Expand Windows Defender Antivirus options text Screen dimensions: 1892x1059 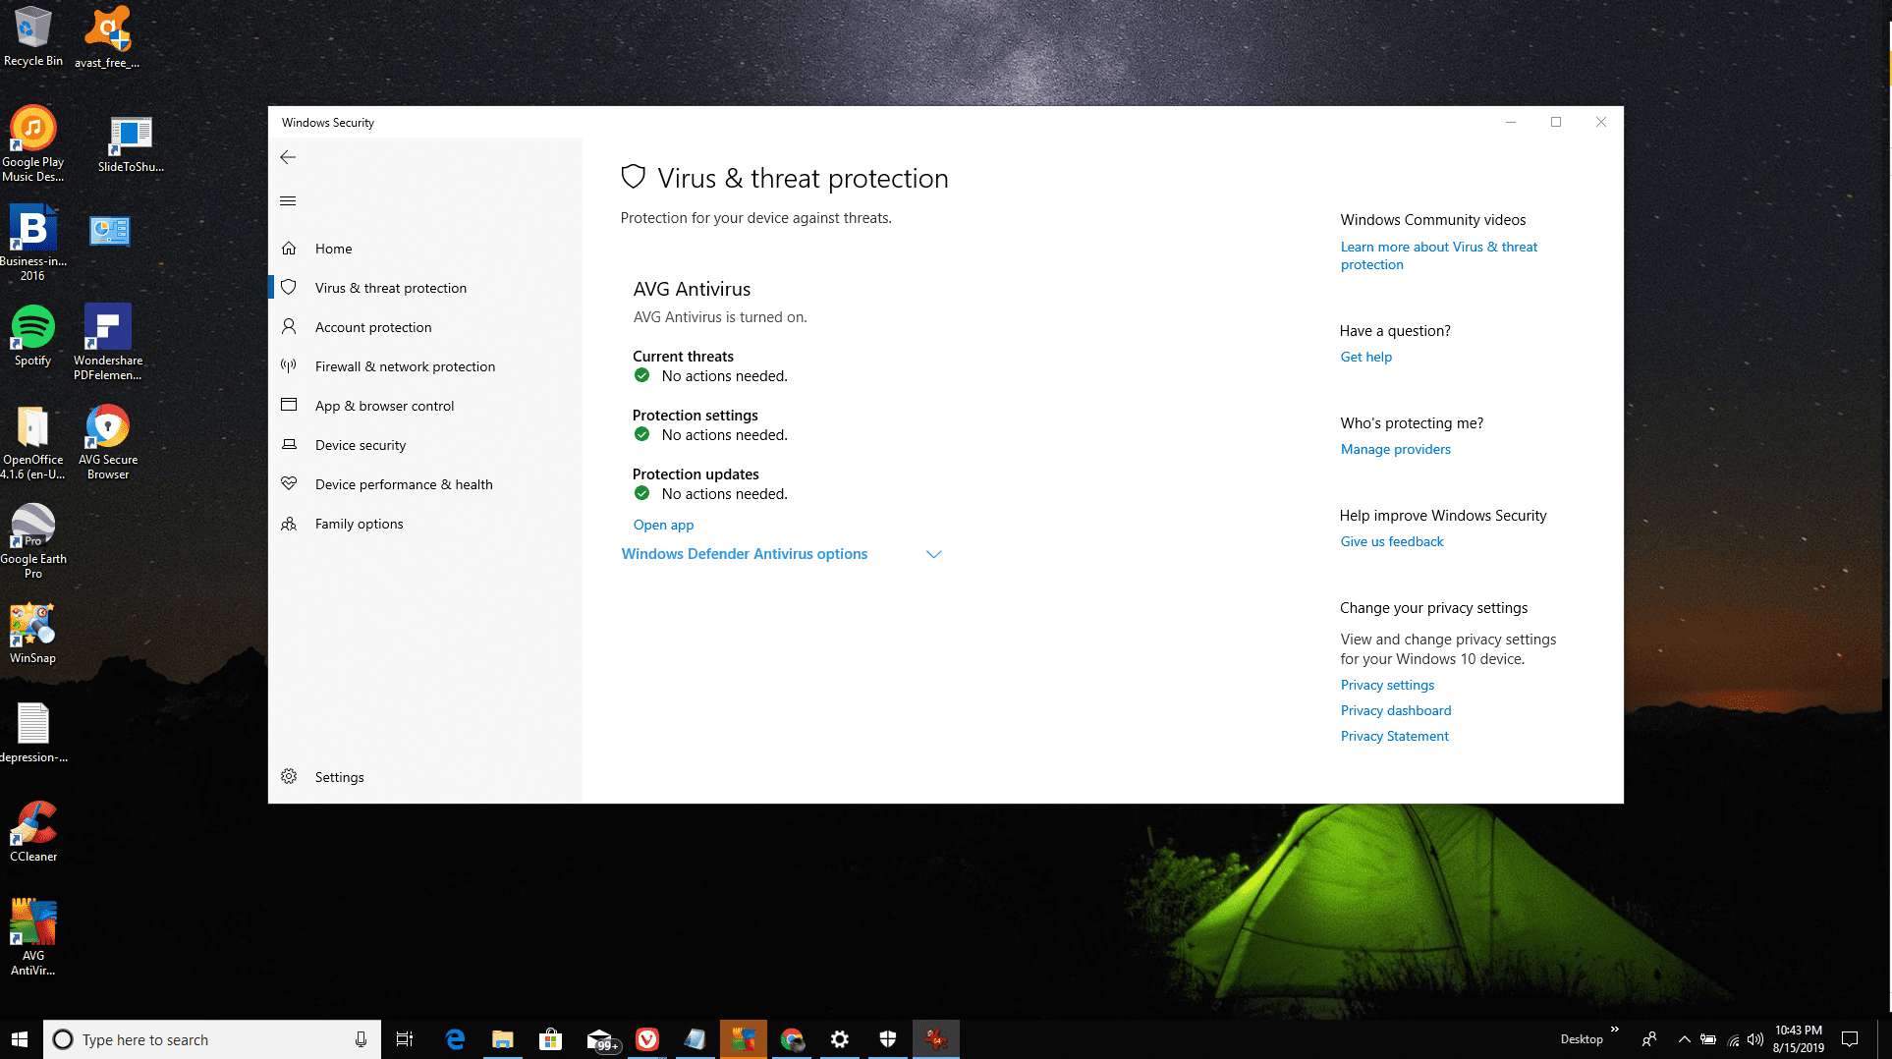click(x=745, y=554)
